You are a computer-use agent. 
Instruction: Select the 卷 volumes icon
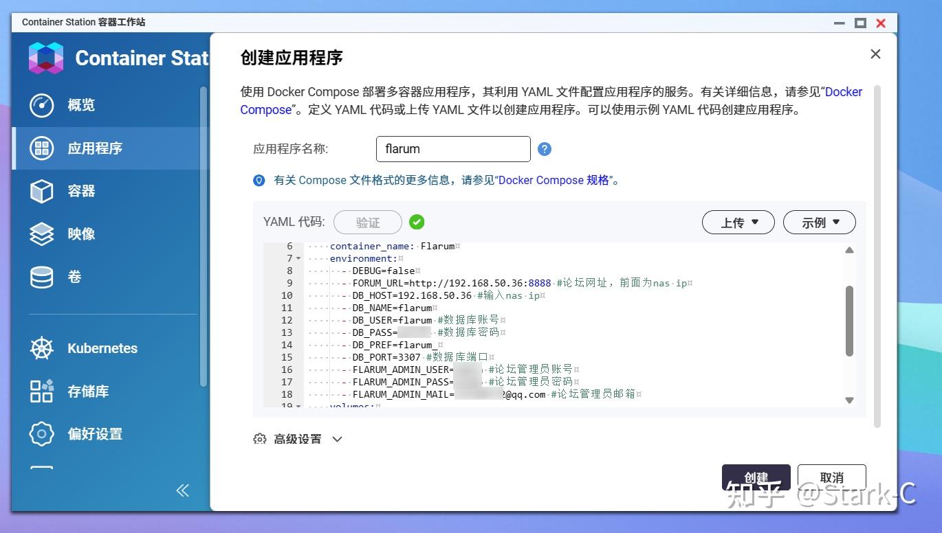pos(41,277)
